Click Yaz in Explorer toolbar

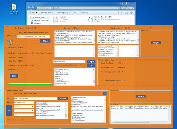pos(75,12)
